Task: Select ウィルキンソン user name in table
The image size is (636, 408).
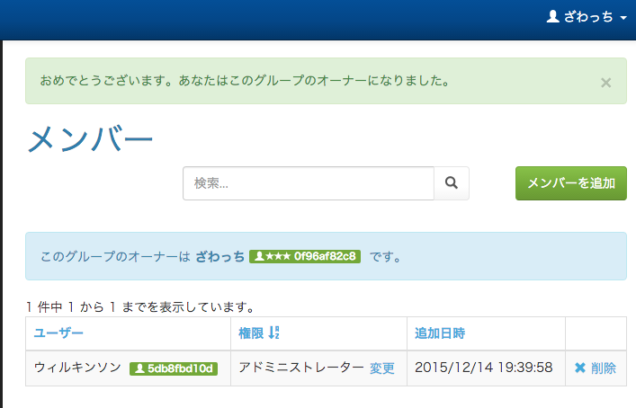Action: 77,368
